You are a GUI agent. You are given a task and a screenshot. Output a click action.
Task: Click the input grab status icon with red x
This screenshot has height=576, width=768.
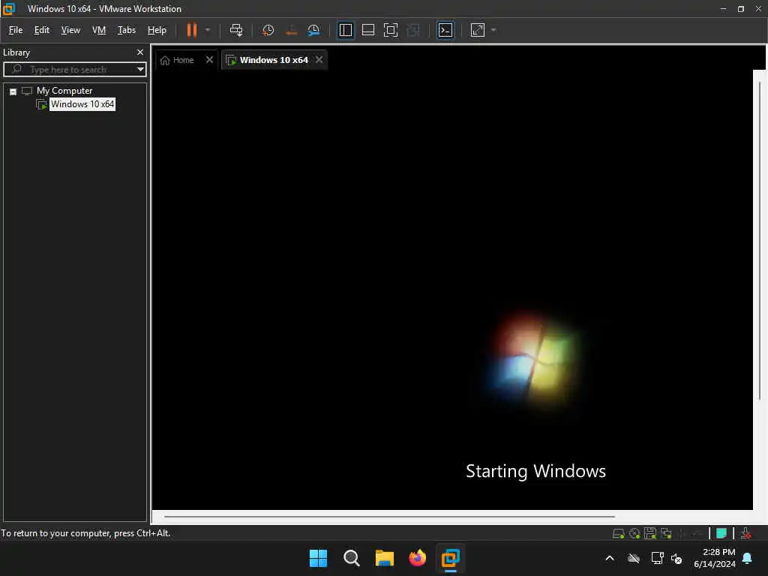coord(746,533)
